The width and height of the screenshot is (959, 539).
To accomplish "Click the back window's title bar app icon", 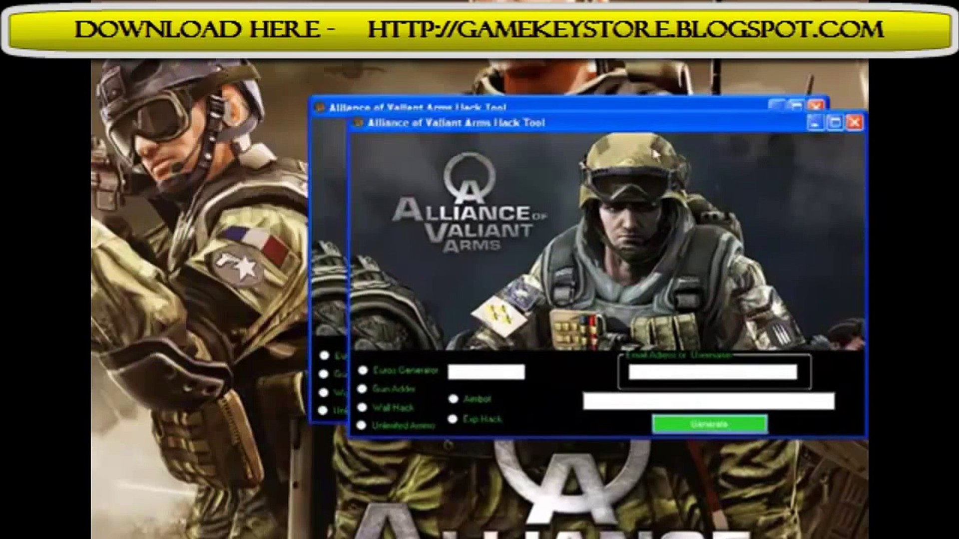I will click(320, 108).
